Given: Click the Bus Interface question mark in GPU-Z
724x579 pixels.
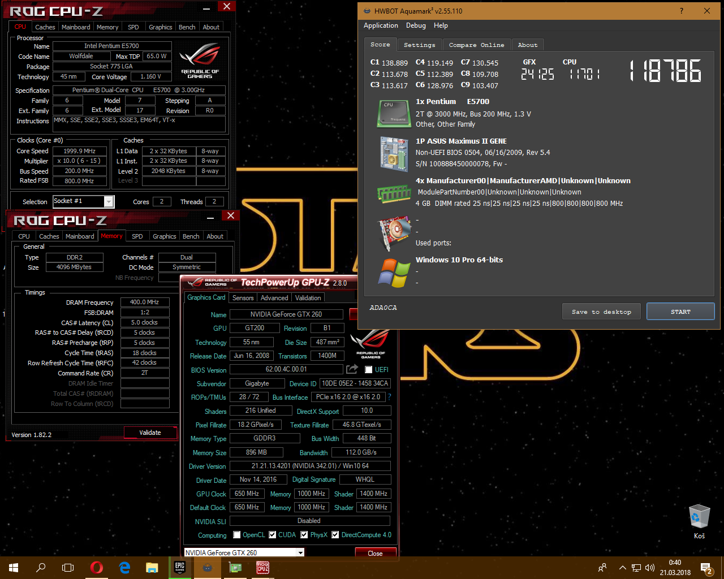Looking at the screenshot, I should tap(390, 397).
